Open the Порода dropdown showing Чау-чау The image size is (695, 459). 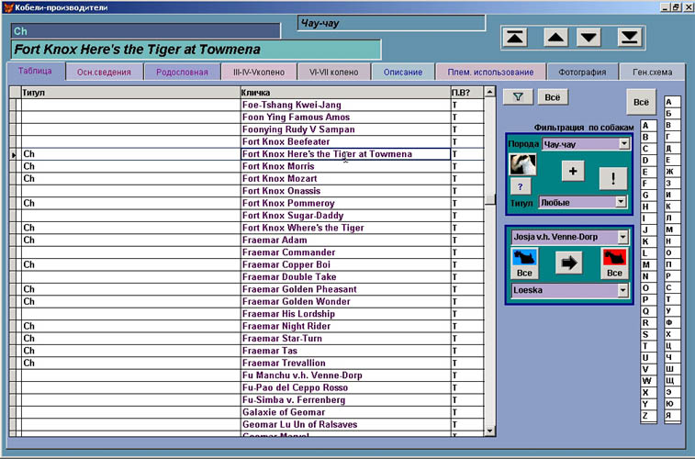623,144
